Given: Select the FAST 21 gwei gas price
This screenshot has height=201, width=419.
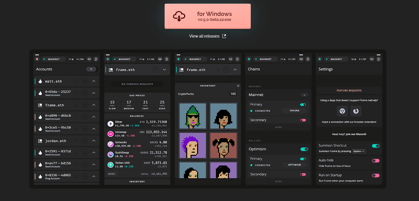Looking at the screenshot, I should 146,105.
